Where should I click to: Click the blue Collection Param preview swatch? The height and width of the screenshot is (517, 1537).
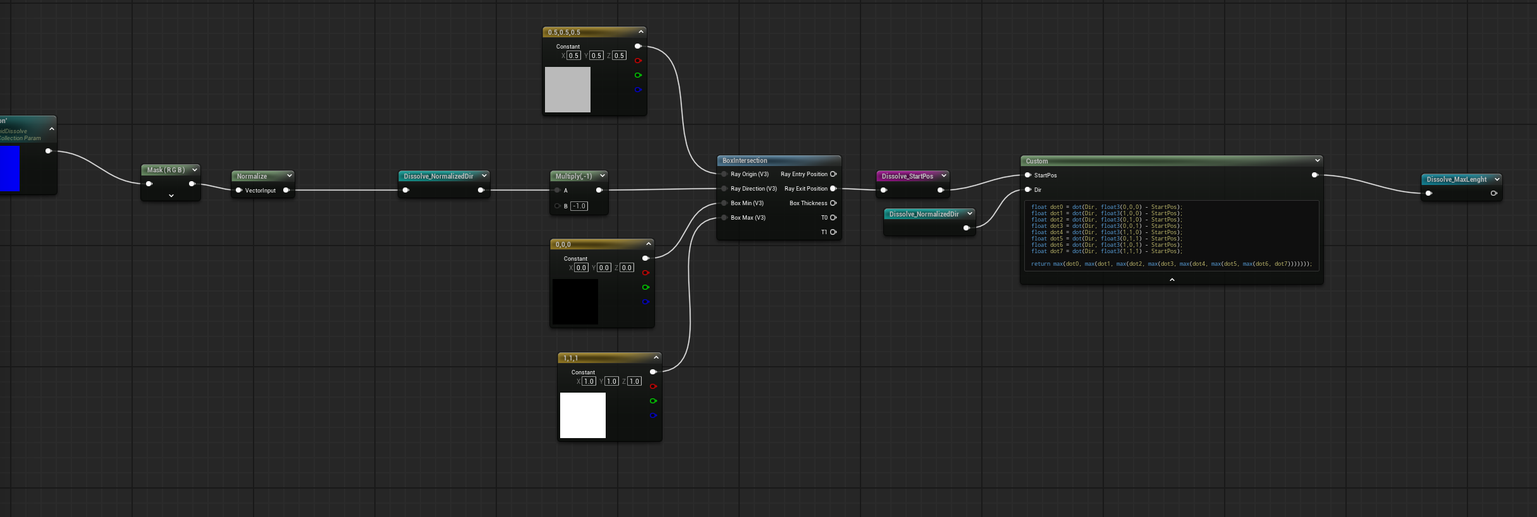coord(9,169)
